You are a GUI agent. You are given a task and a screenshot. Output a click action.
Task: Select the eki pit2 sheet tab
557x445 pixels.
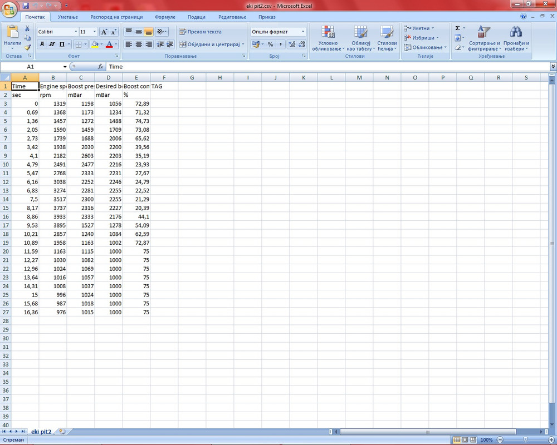tap(41, 432)
